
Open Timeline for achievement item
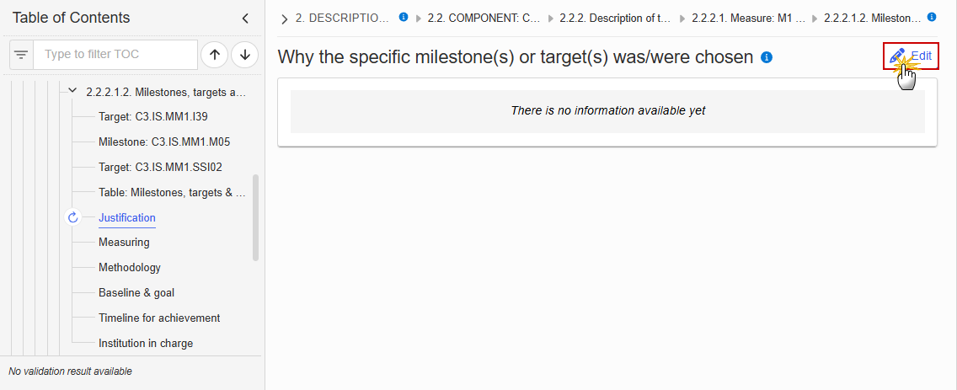(159, 318)
